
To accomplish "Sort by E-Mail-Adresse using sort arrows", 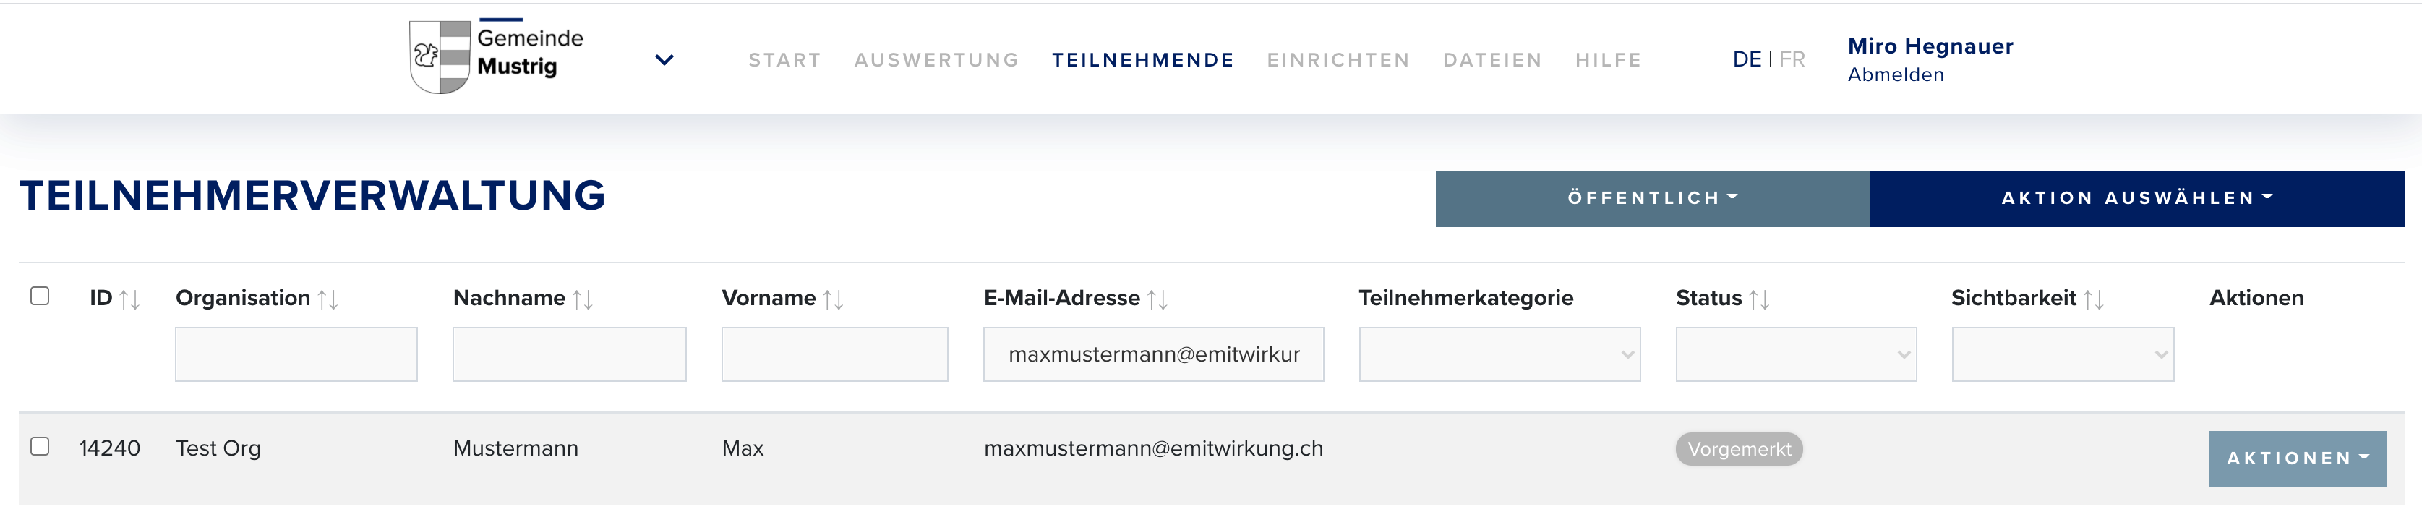I will coord(1157,299).
